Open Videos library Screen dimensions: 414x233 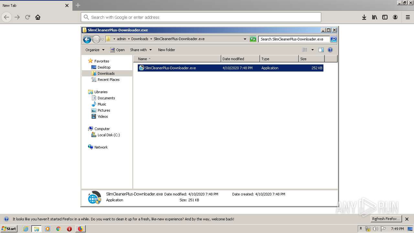[103, 116]
